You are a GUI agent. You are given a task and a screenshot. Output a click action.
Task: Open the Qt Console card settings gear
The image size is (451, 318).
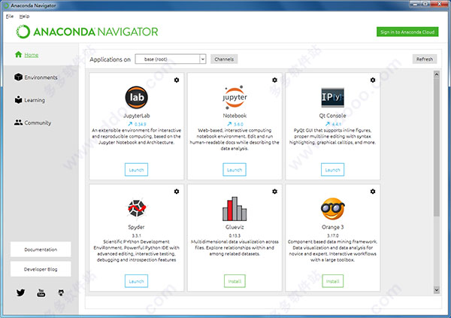click(x=373, y=80)
